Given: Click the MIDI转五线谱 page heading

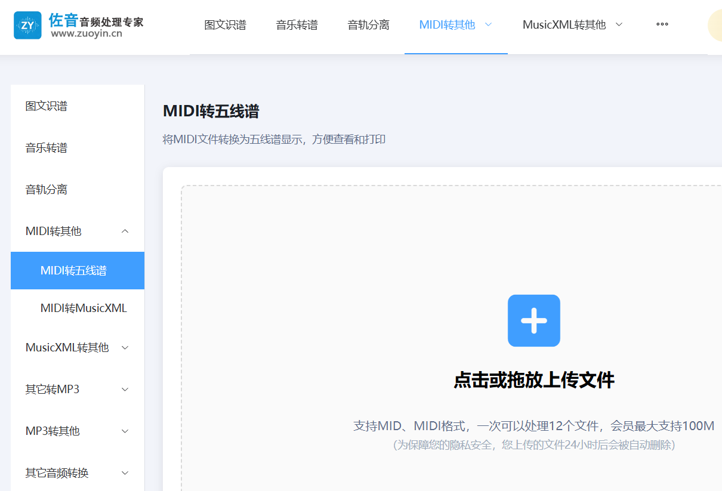Looking at the screenshot, I should [211, 111].
